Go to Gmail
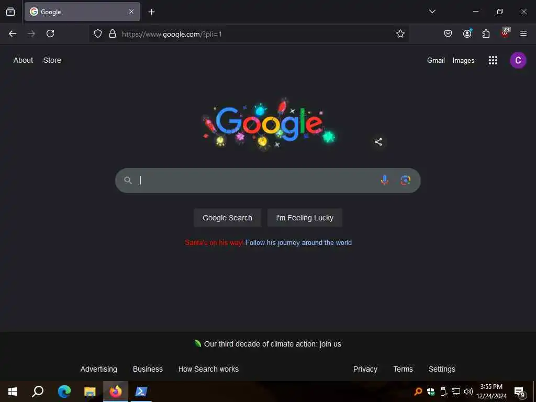This screenshot has height=402, width=536. click(436, 61)
